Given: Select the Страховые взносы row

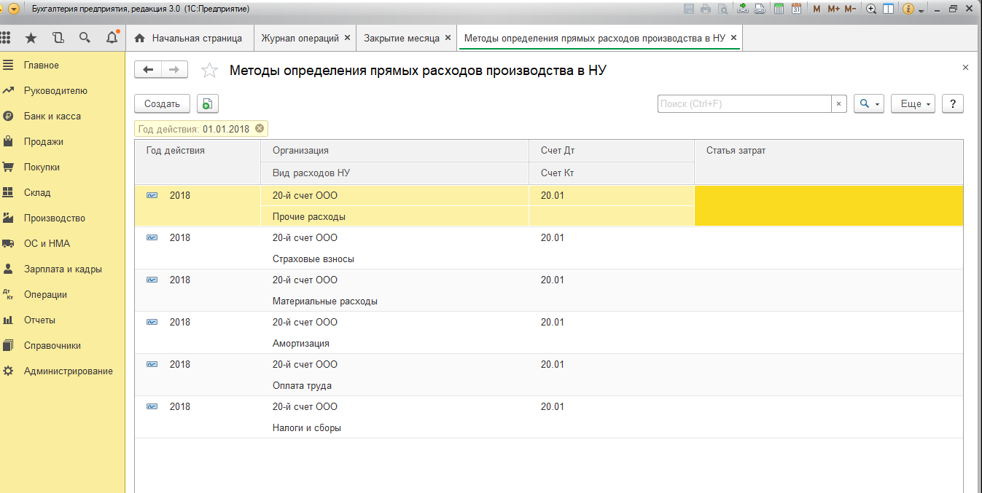Looking at the screenshot, I should click(549, 248).
